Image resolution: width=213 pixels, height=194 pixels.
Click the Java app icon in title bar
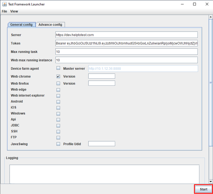[x=4, y=4]
